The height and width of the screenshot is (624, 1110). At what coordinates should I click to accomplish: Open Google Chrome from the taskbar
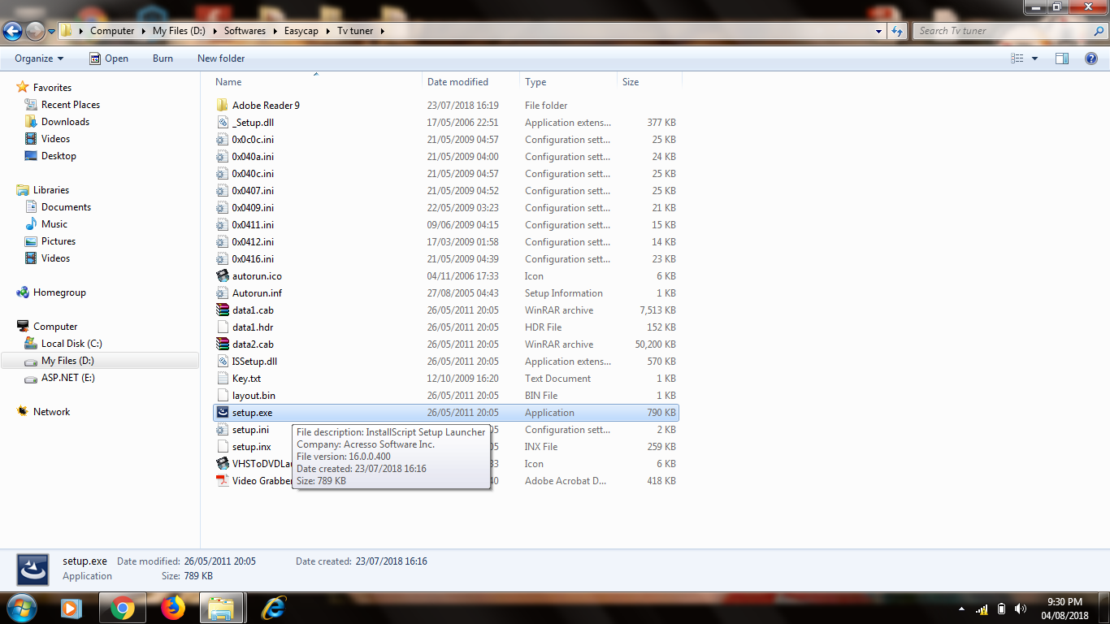coord(123,608)
